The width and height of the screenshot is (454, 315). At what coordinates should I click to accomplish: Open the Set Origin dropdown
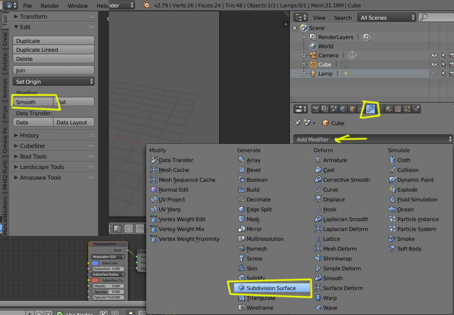[53, 82]
